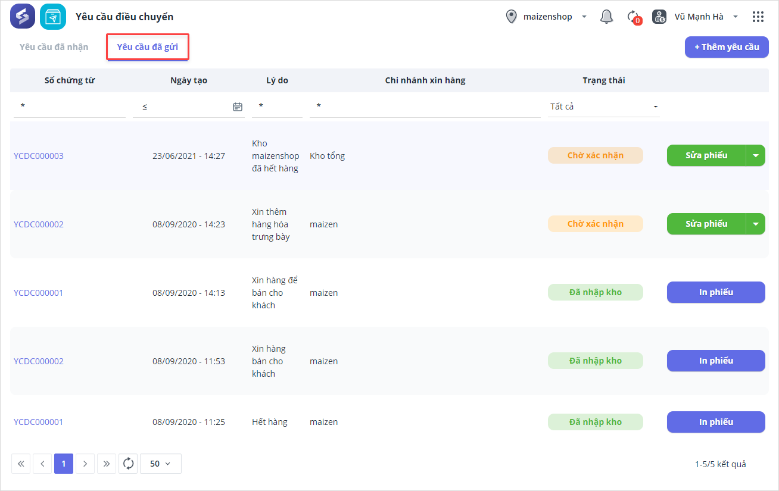Image resolution: width=779 pixels, height=491 pixels.
Task: Focus the Chi nhánh xin hàng filter field
Action: click(425, 107)
